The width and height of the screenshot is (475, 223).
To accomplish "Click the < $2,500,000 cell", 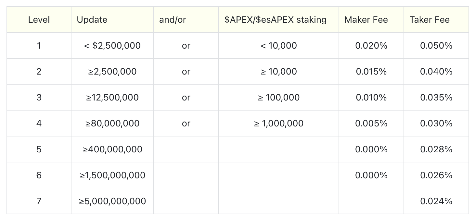I will 112,45.
